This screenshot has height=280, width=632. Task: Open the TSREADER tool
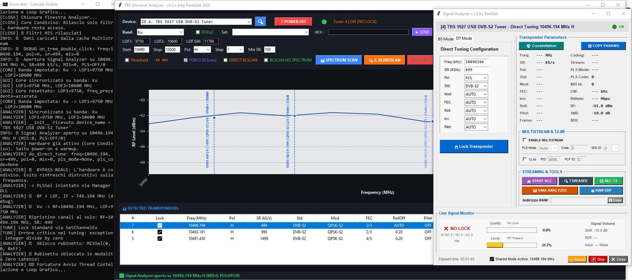576,181
